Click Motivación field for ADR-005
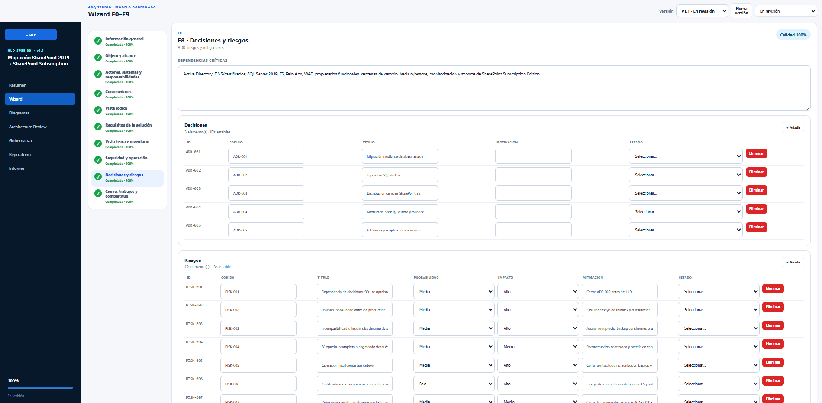 click(x=534, y=230)
